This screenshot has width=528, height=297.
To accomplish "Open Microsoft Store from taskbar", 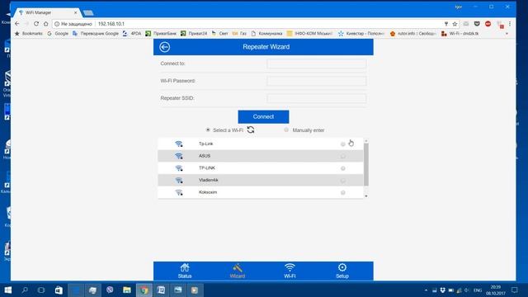I will tap(59, 290).
